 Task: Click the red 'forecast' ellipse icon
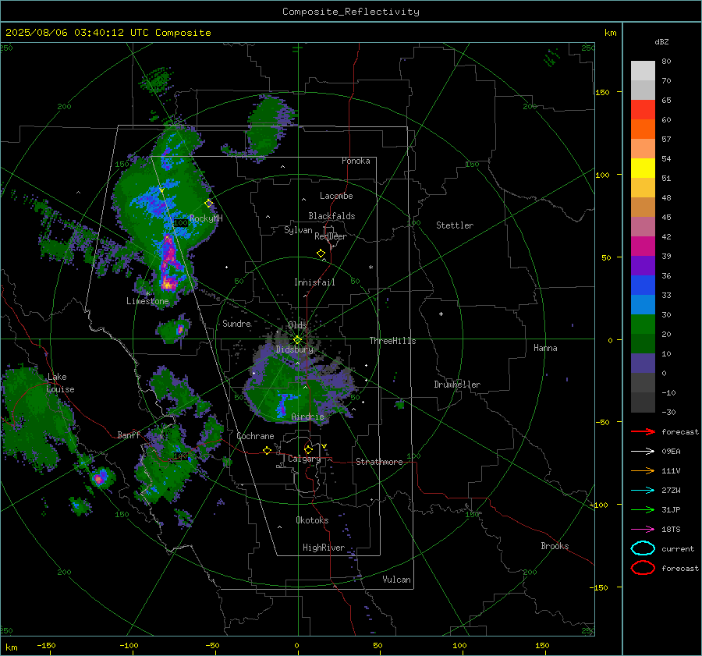pyautogui.click(x=643, y=568)
